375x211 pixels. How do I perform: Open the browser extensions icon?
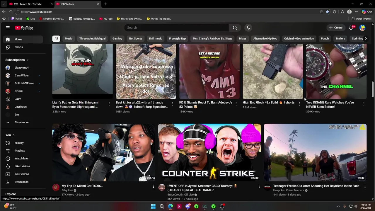(335, 12)
